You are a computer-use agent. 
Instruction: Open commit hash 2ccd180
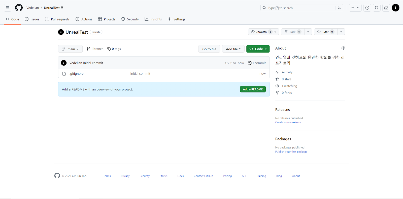230,63
